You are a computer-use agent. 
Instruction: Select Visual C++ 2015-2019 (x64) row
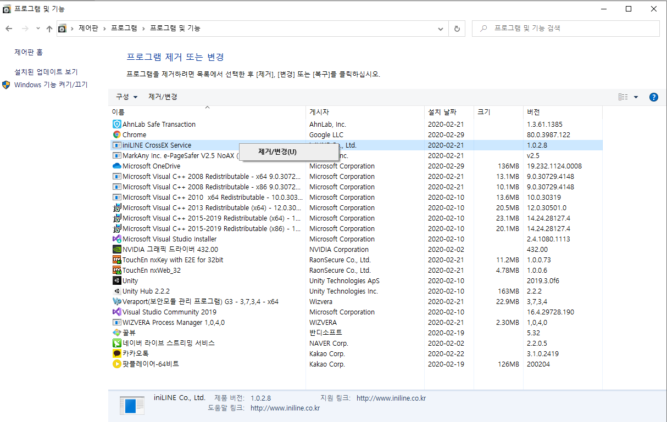tap(355, 218)
